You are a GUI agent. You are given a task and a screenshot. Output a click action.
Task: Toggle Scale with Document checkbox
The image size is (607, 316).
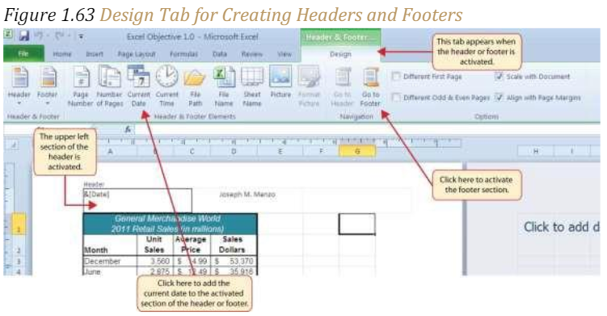[x=499, y=76]
